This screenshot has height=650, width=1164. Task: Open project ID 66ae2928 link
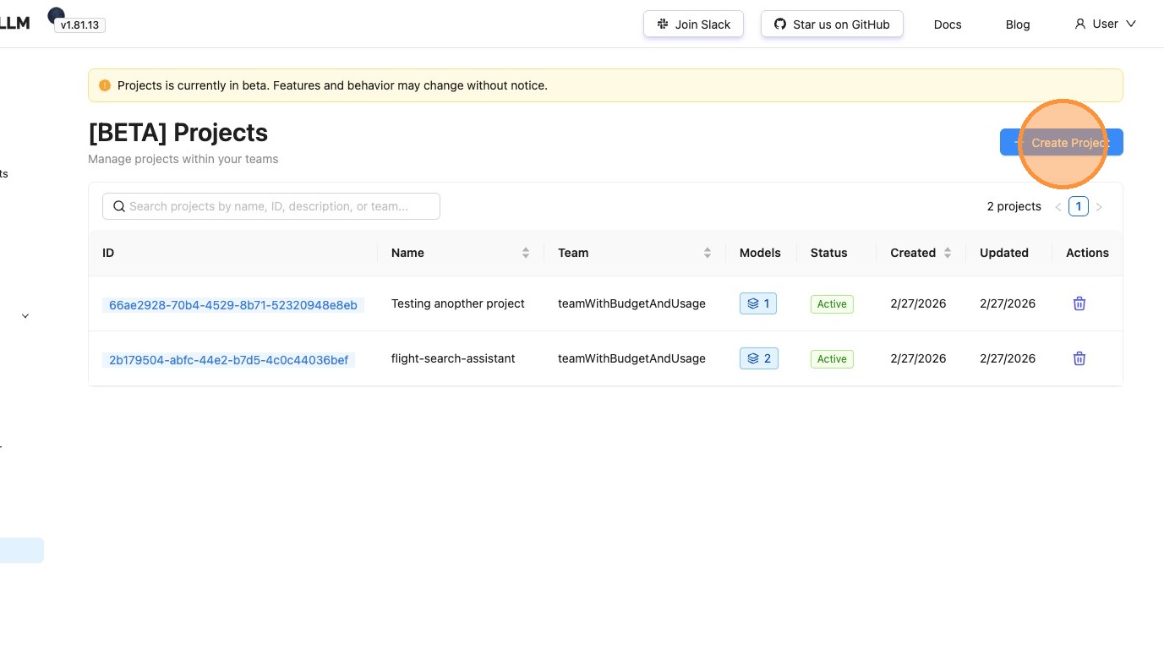(232, 304)
